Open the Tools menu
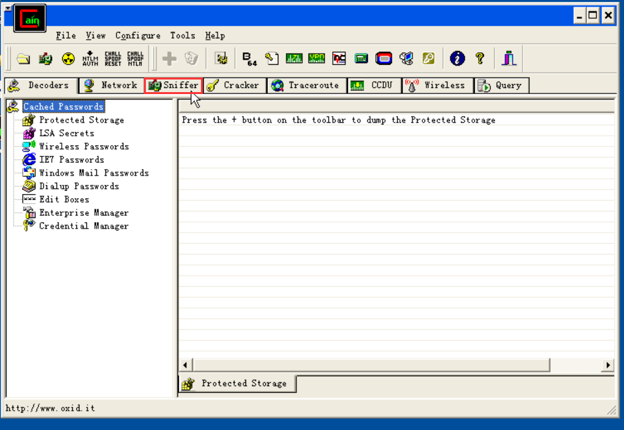624x430 pixels. (182, 35)
